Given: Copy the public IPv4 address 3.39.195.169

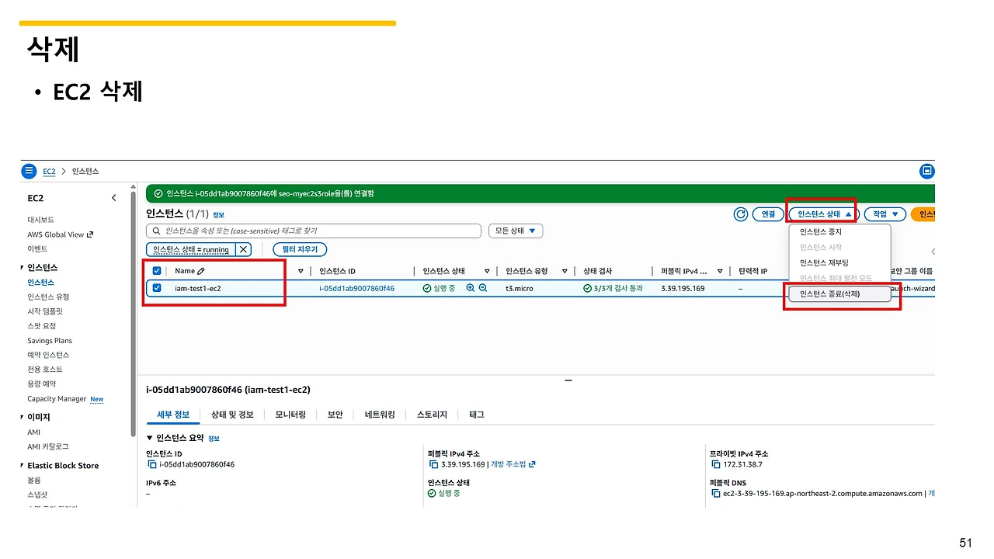Looking at the screenshot, I should pyautogui.click(x=433, y=464).
